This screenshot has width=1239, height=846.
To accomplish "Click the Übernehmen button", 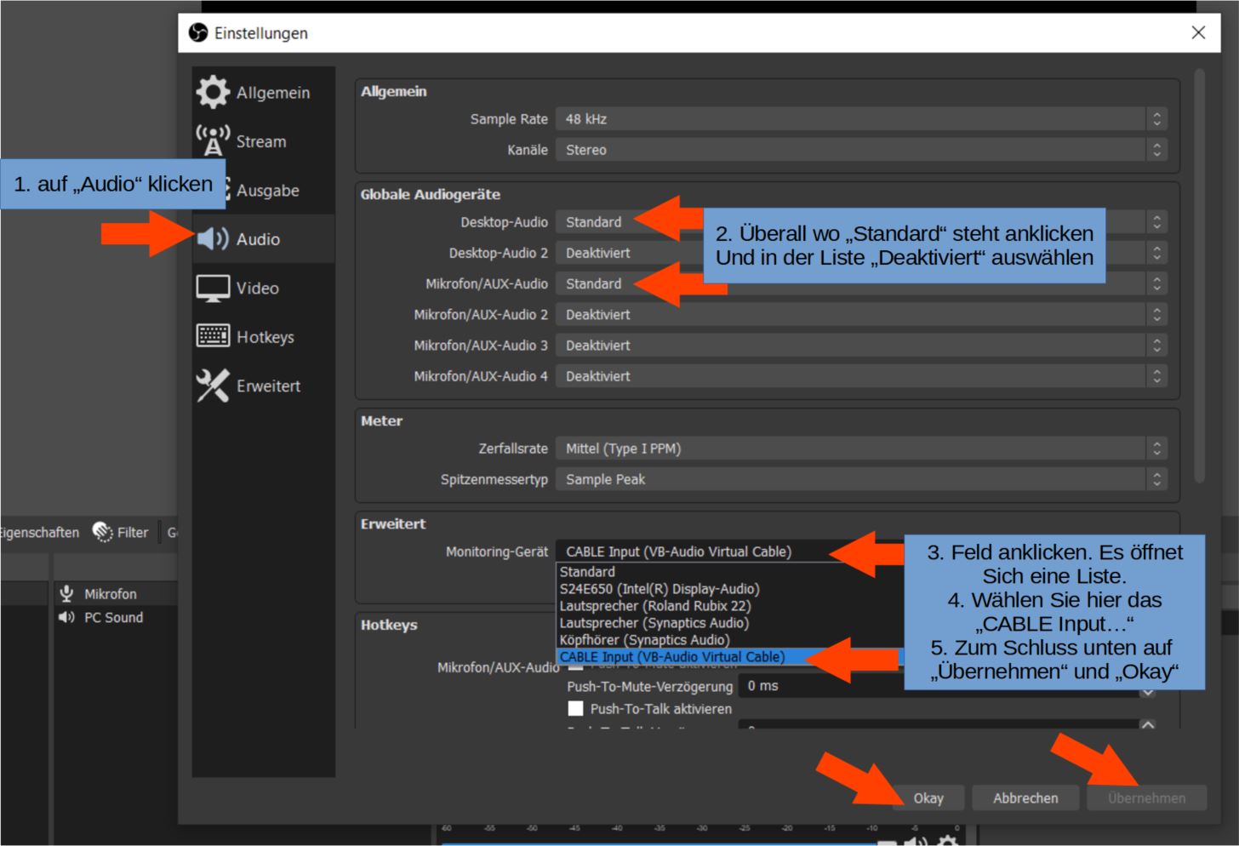I will pos(1146,797).
